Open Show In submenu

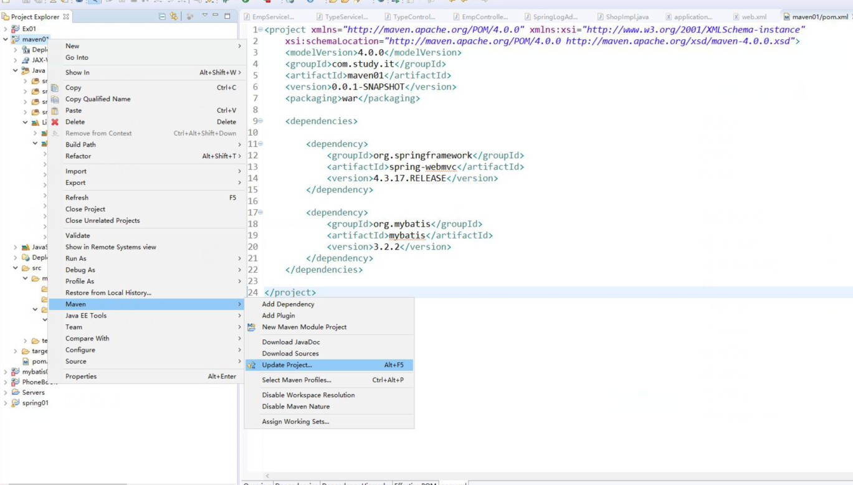pos(146,72)
